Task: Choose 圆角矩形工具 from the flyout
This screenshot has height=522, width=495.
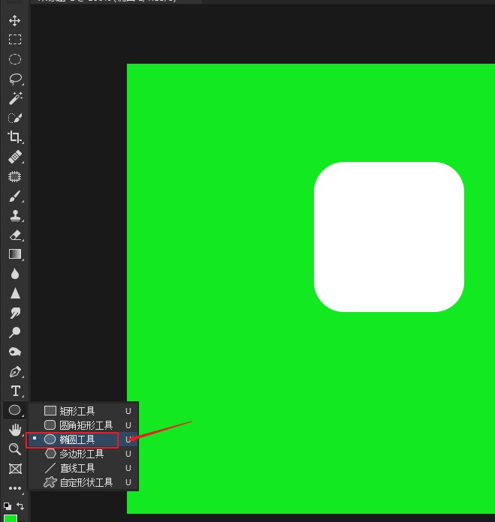Action: (86, 425)
